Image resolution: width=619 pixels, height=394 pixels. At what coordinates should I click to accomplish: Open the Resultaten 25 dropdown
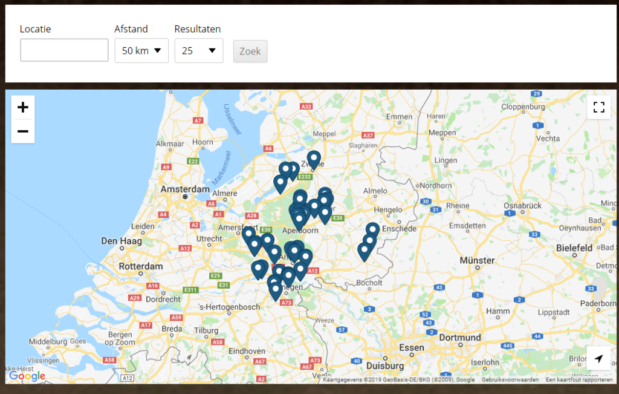(x=199, y=51)
